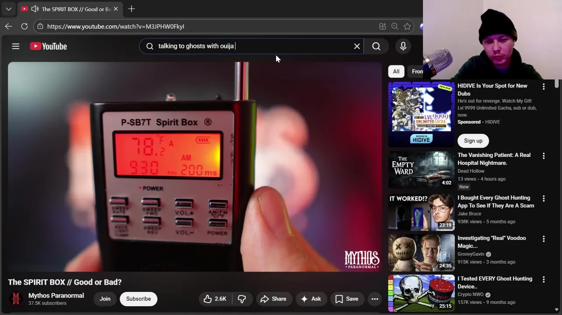Subscribe to Mythos Paranormal
The width and height of the screenshot is (562, 315).
pyautogui.click(x=138, y=299)
